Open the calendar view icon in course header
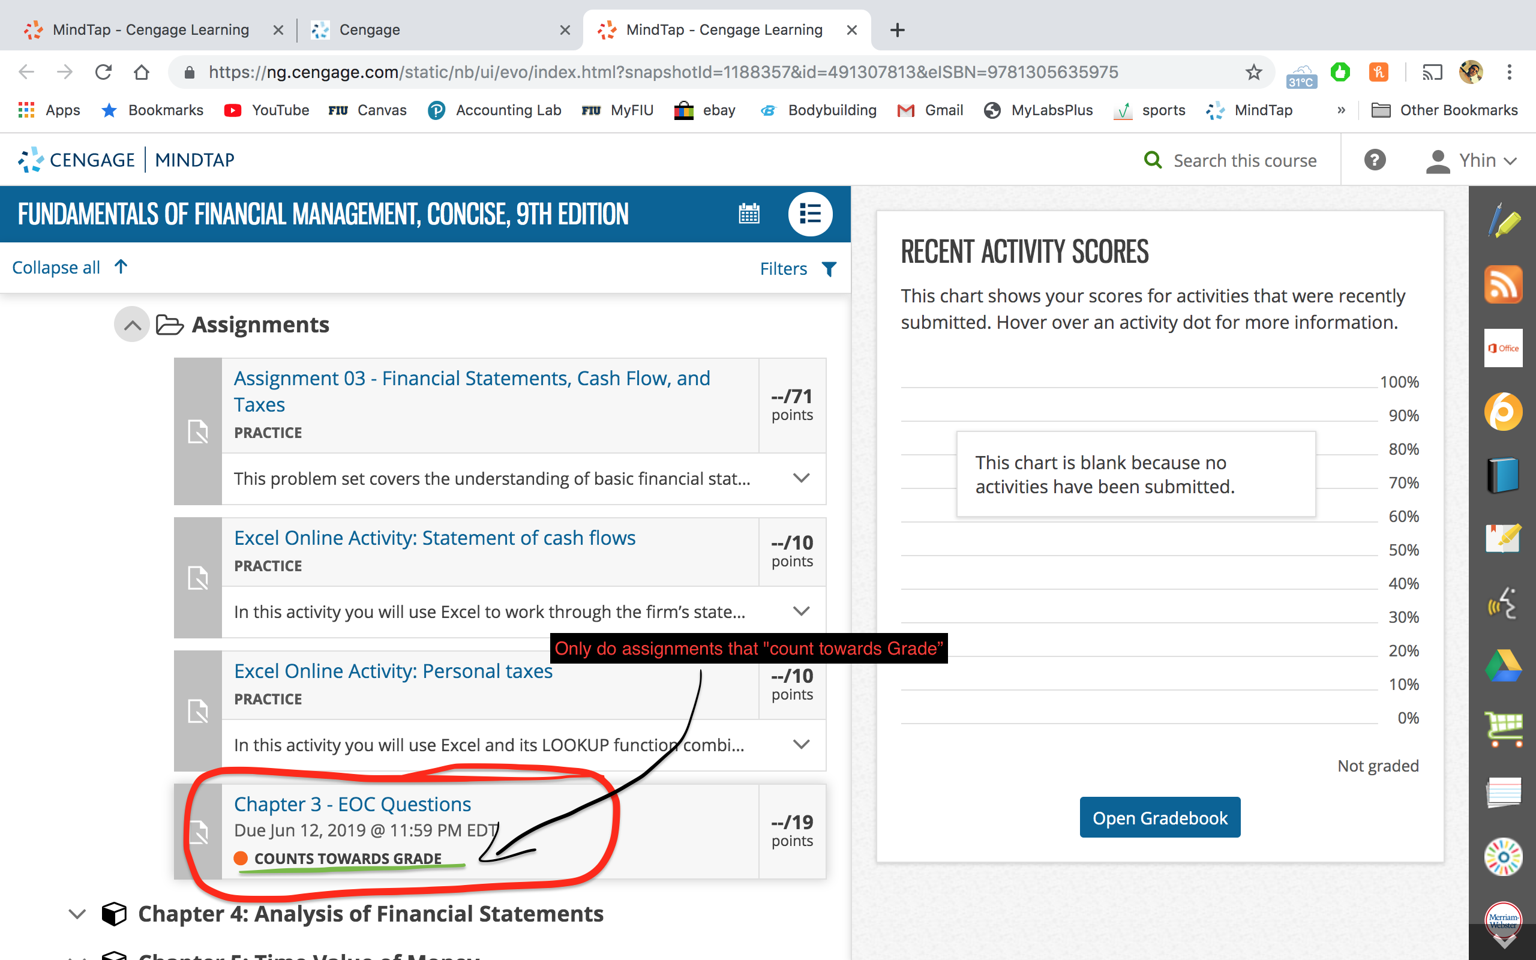 tap(749, 214)
